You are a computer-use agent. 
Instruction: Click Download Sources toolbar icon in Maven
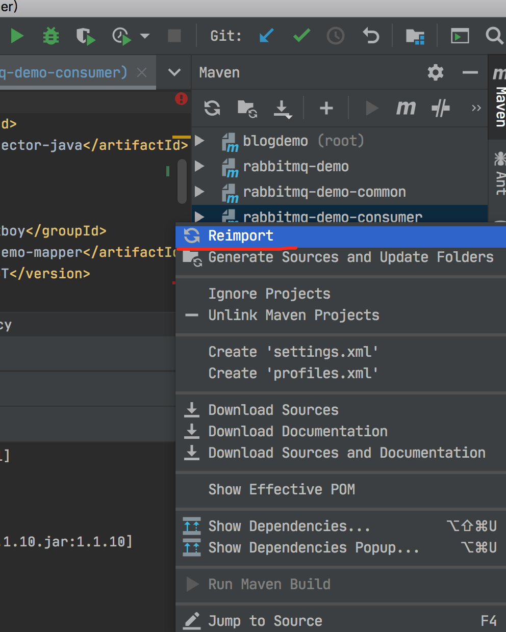click(282, 109)
